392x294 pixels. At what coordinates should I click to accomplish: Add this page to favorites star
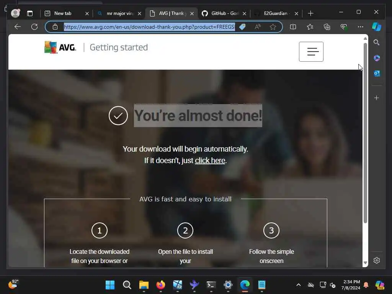pyautogui.click(x=273, y=27)
